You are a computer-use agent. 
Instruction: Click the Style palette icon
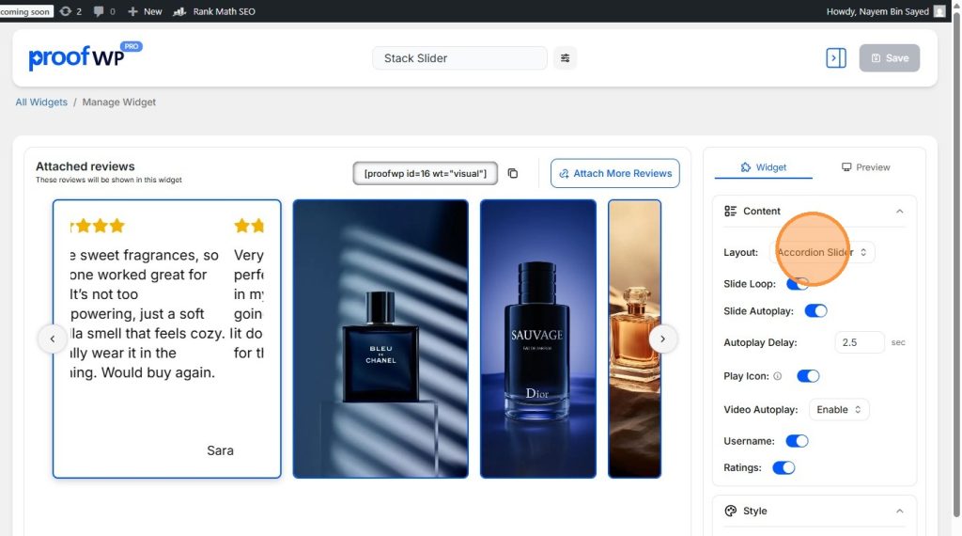(730, 511)
